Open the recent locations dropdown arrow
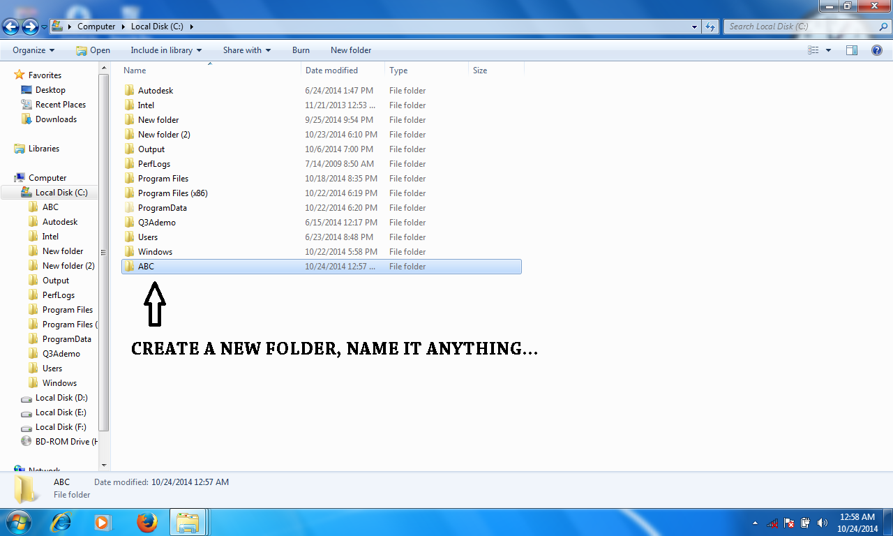The image size is (893, 536). coord(44,27)
